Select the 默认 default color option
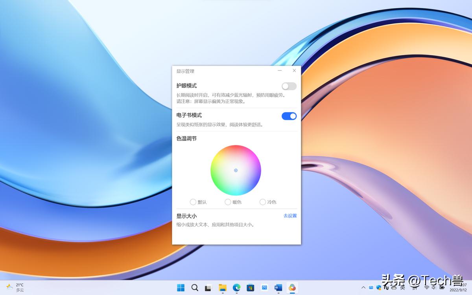The height and width of the screenshot is (295, 472). click(193, 202)
